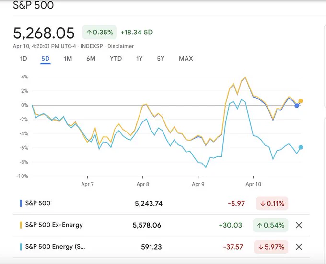This screenshot has height=264, width=326.
Task: Click the yellow Ex-Energy color marker
Action: pos(21,225)
